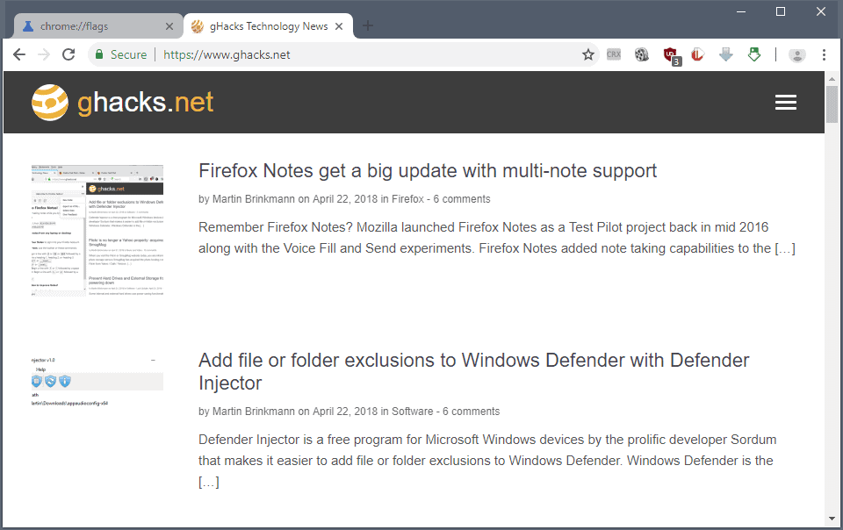Click the blue download arrow extension icon
This screenshot has height=530, width=843.
tap(725, 54)
